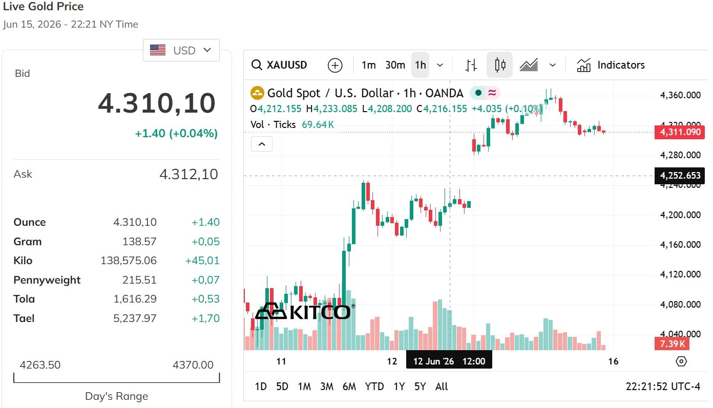Screen dimensions: 713x408
Task: Select the bars chart style icon
Action: (471, 65)
